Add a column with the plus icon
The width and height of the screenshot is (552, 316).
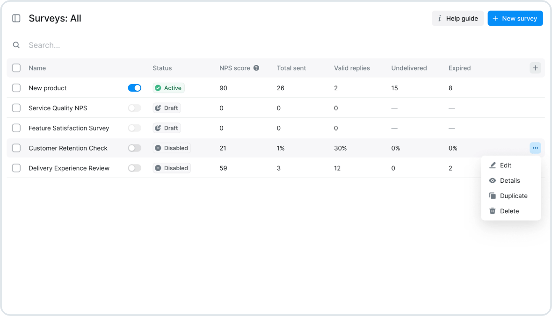(x=535, y=68)
